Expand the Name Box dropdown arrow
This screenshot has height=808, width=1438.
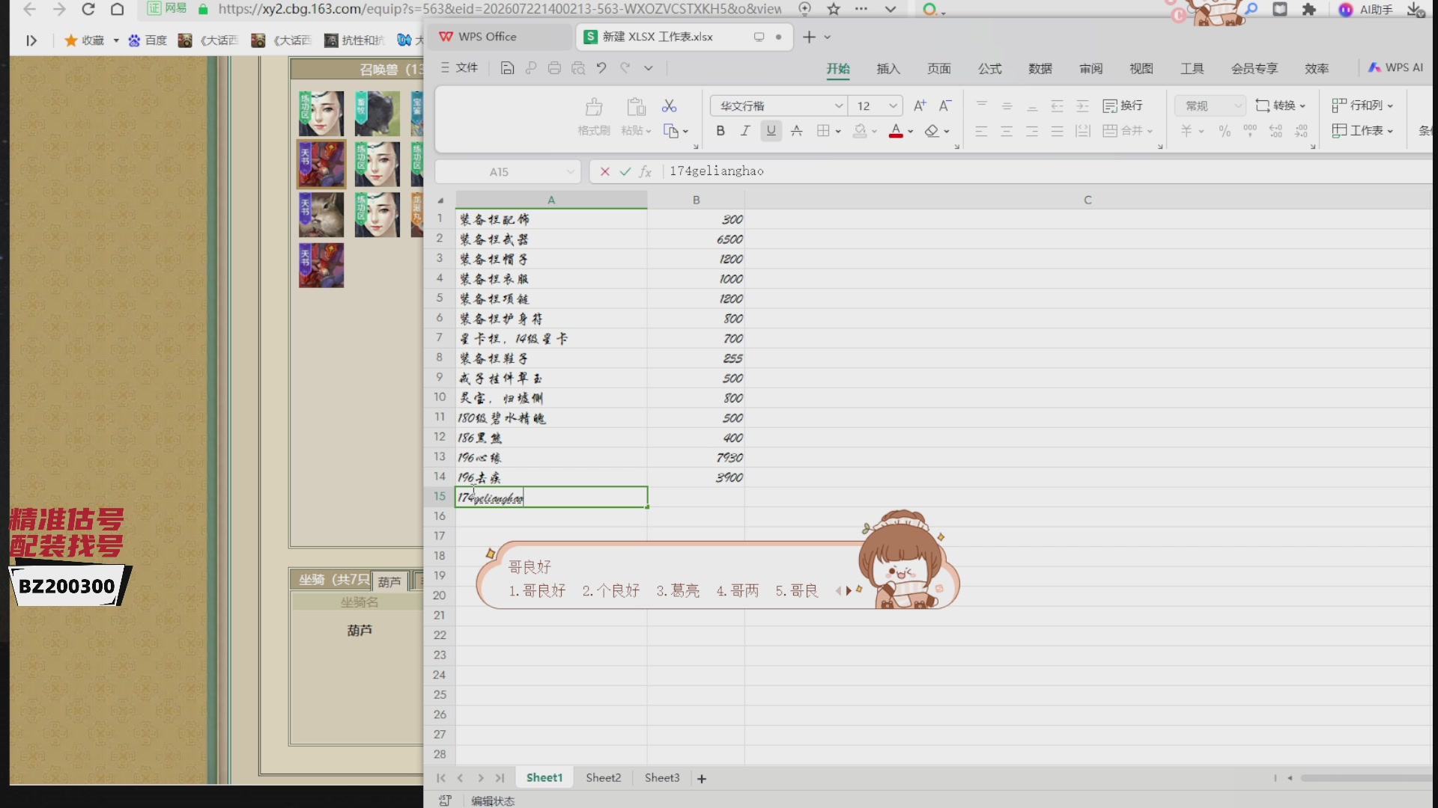tap(571, 172)
